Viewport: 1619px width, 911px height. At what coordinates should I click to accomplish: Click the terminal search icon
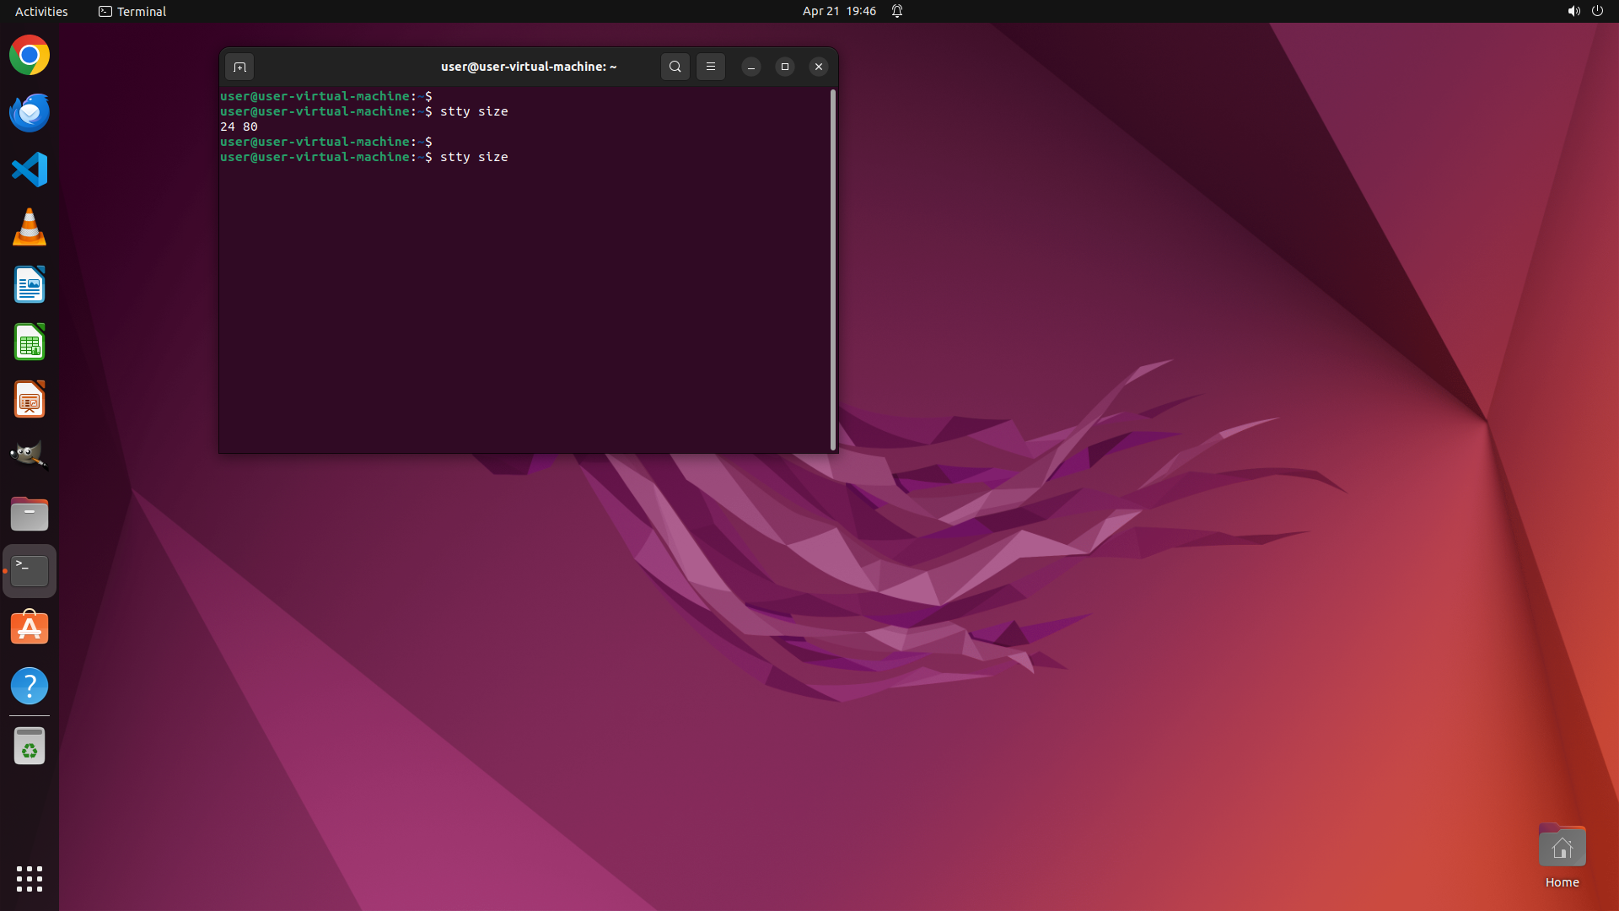coord(675,67)
